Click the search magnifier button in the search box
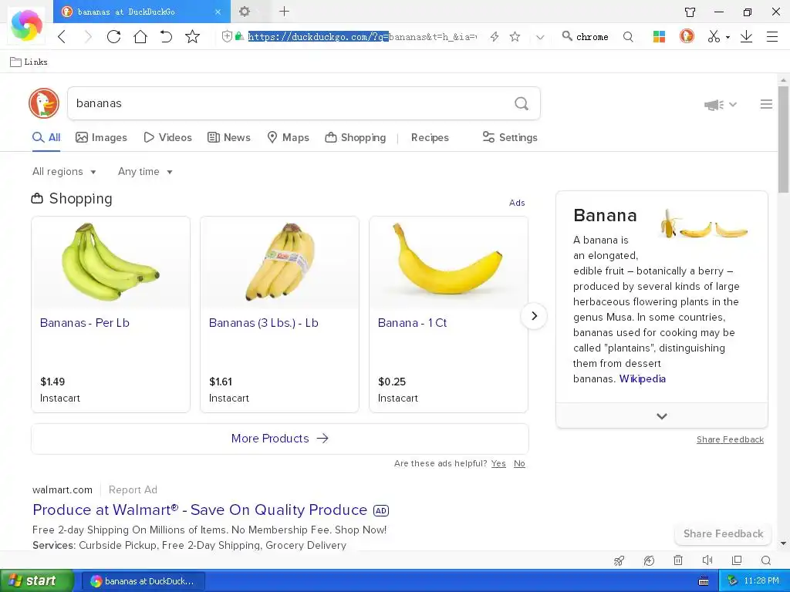The height and width of the screenshot is (592, 790). click(522, 103)
